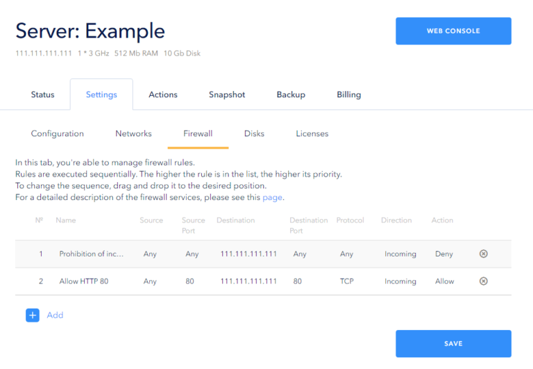
Task: View the Licenses sub-tab
Action: pos(312,133)
